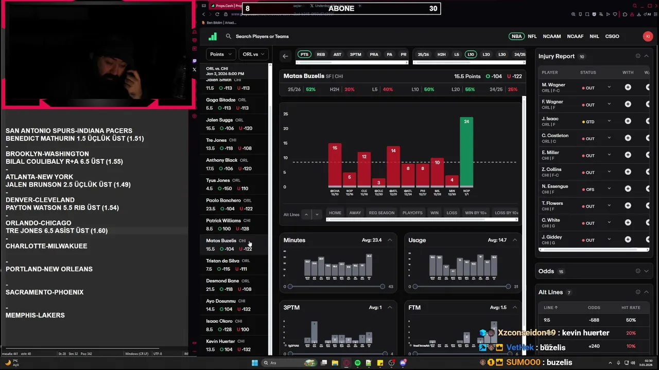Collapse the 3PTM chart card

390,307
